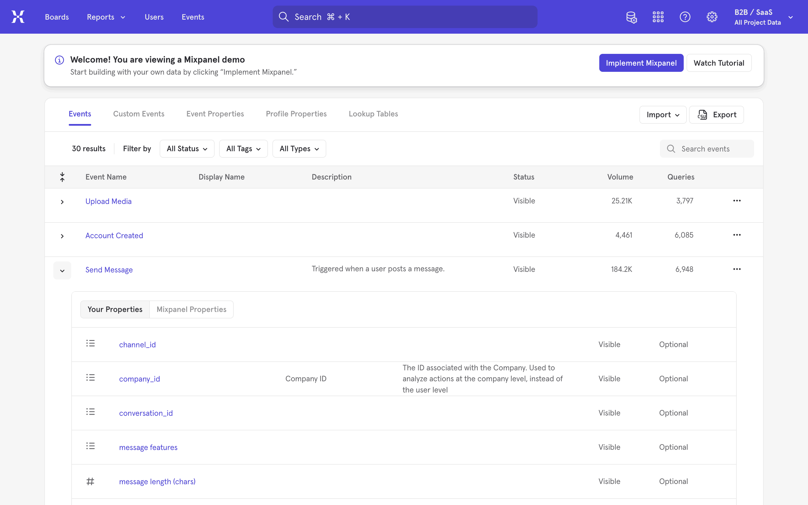The height and width of the screenshot is (505, 808).
Task: Focus the global Search bar
Action: 405,17
